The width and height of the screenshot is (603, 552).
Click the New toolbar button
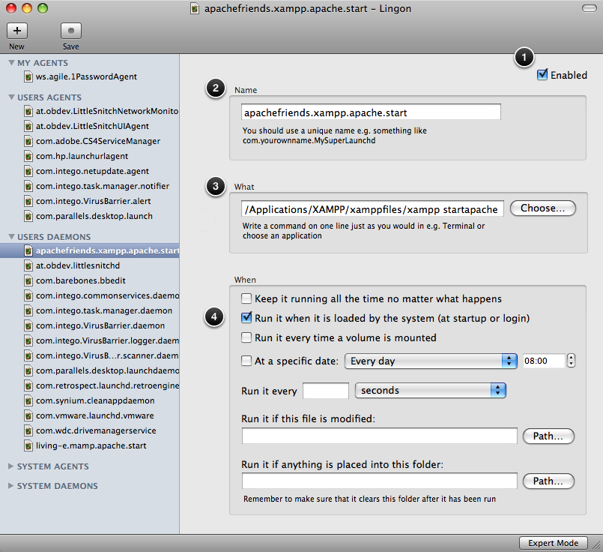17,31
